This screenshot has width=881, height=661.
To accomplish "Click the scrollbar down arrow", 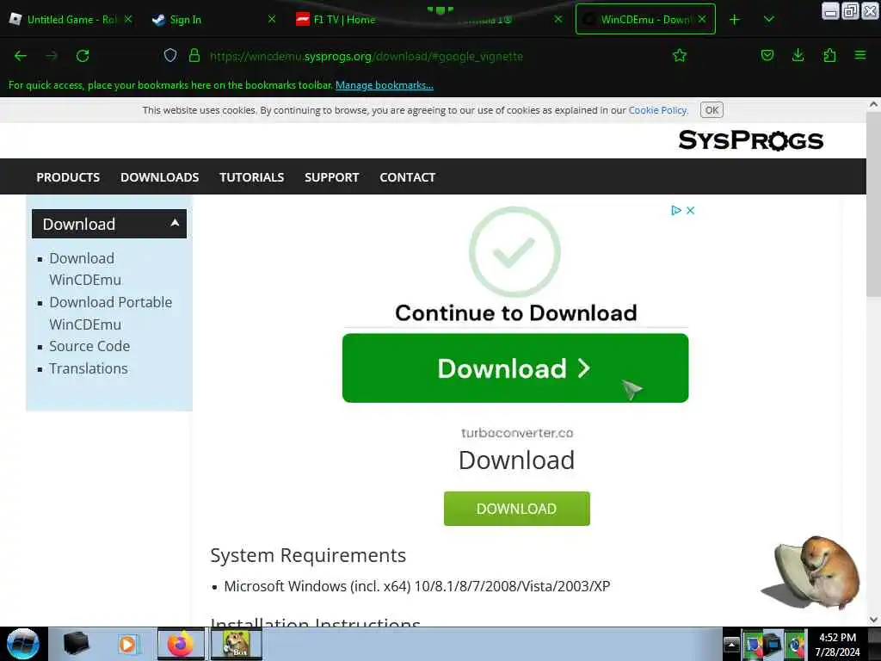I will click(x=873, y=620).
